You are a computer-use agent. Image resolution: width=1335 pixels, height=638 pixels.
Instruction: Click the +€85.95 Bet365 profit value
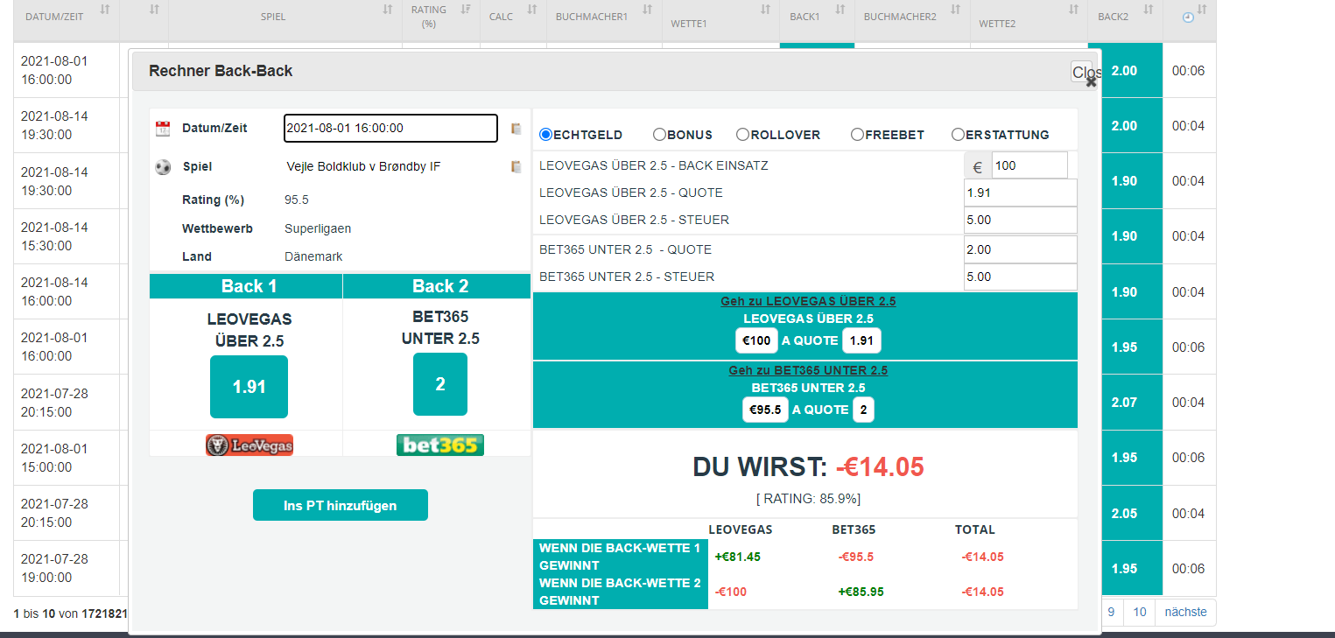click(x=861, y=592)
